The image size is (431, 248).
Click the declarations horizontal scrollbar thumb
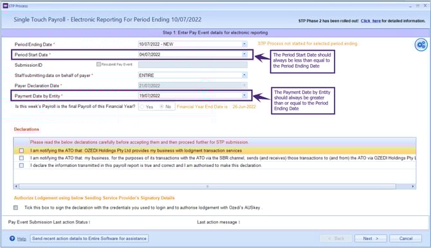[208, 186]
